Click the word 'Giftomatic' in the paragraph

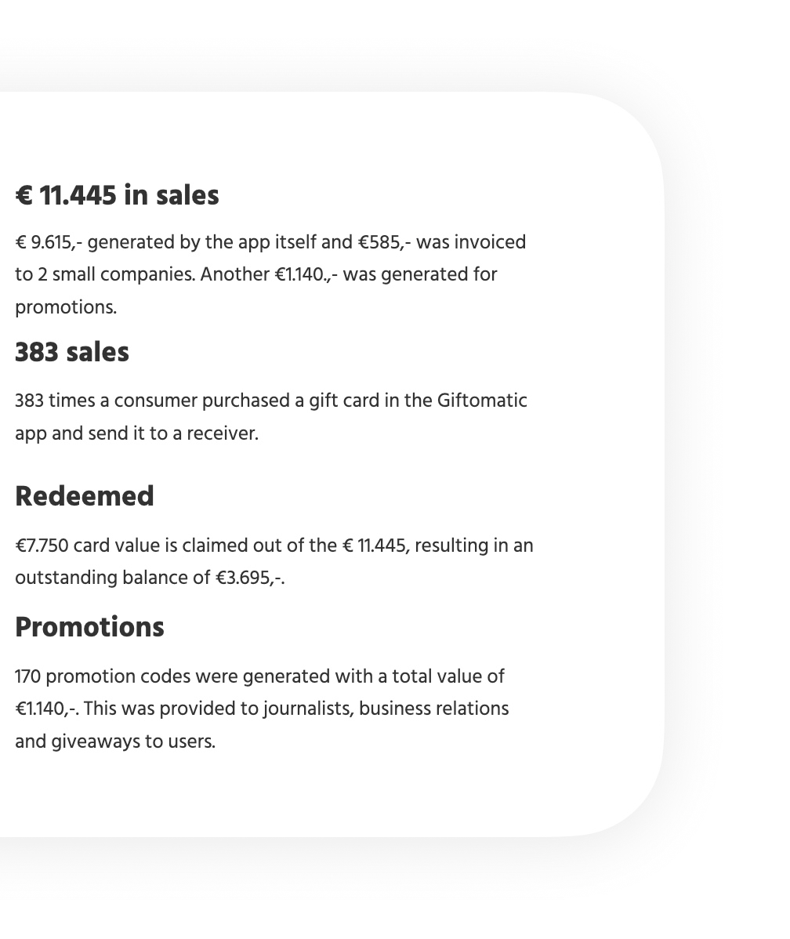(x=482, y=401)
